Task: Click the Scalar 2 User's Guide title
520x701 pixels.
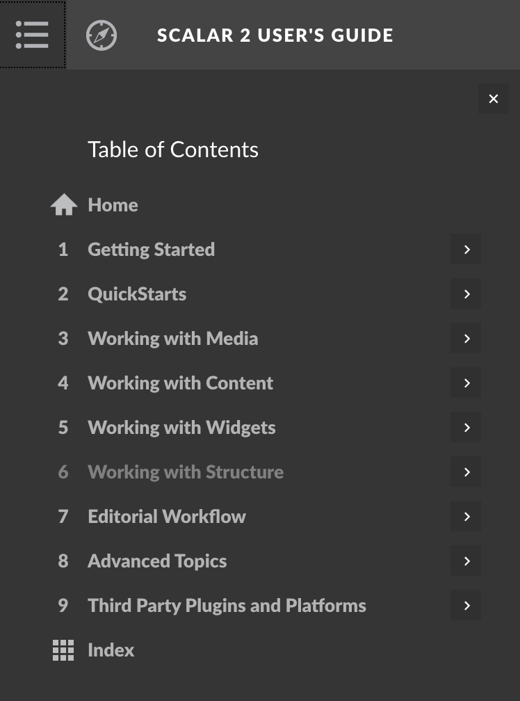Action: tap(275, 34)
